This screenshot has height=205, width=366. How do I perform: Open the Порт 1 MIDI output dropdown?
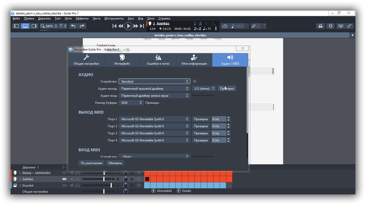tap(154, 119)
